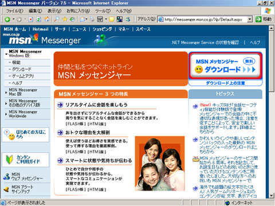Click the page scrollbar down arrow

pos(272,196)
